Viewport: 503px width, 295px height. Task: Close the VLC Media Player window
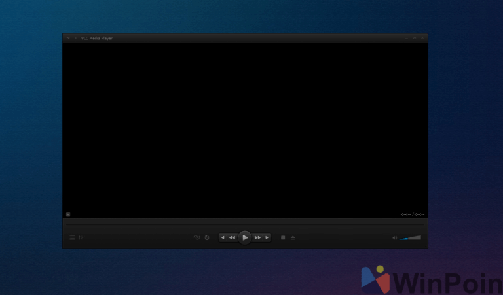[x=422, y=38]
